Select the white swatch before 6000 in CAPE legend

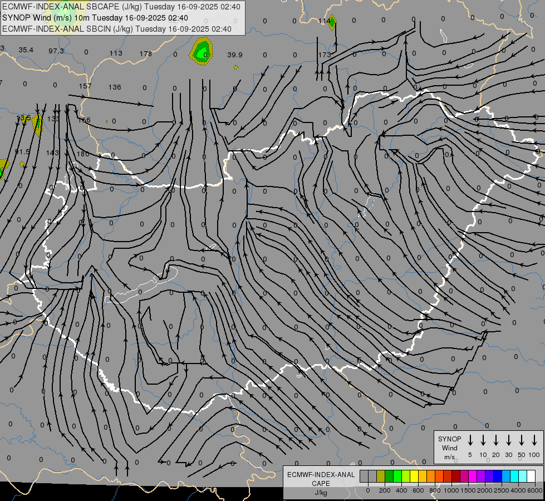(531, 476)
